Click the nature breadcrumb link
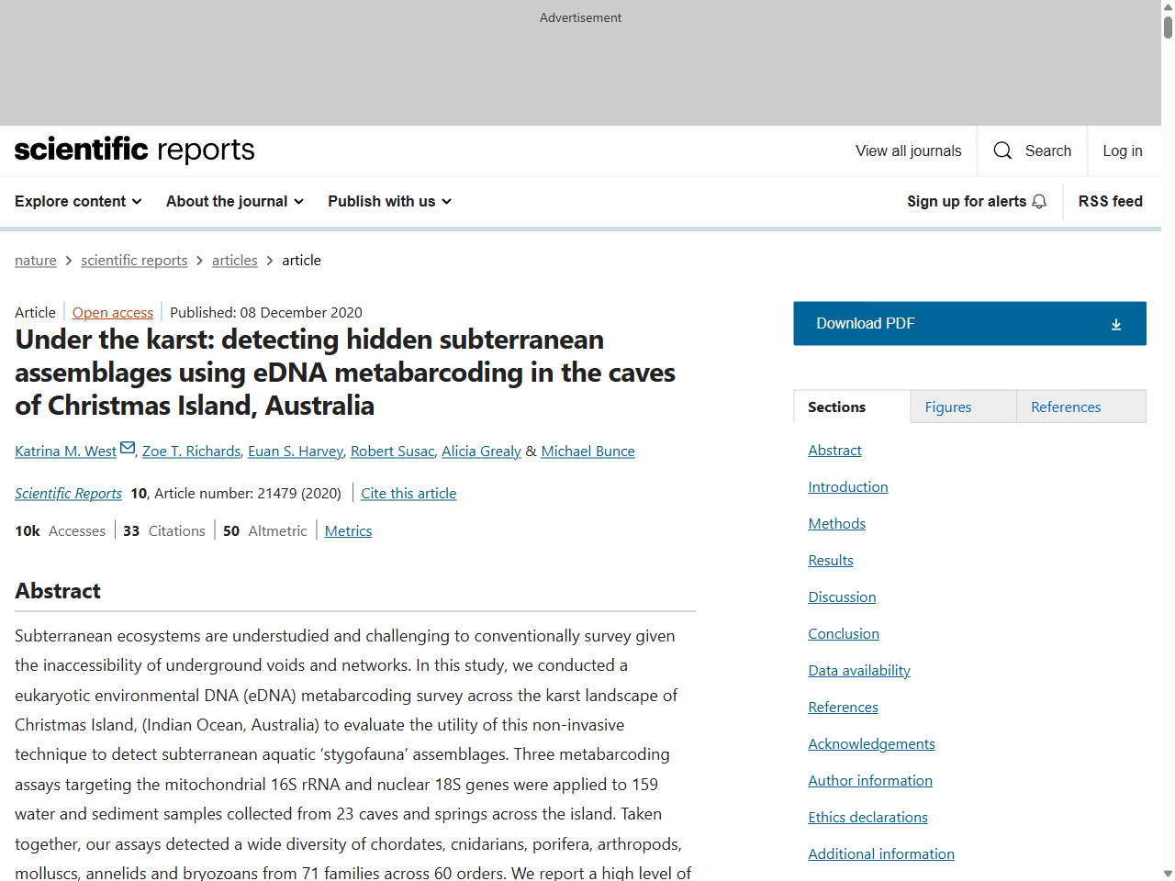 pyautogui.click(x=36, y=261)
